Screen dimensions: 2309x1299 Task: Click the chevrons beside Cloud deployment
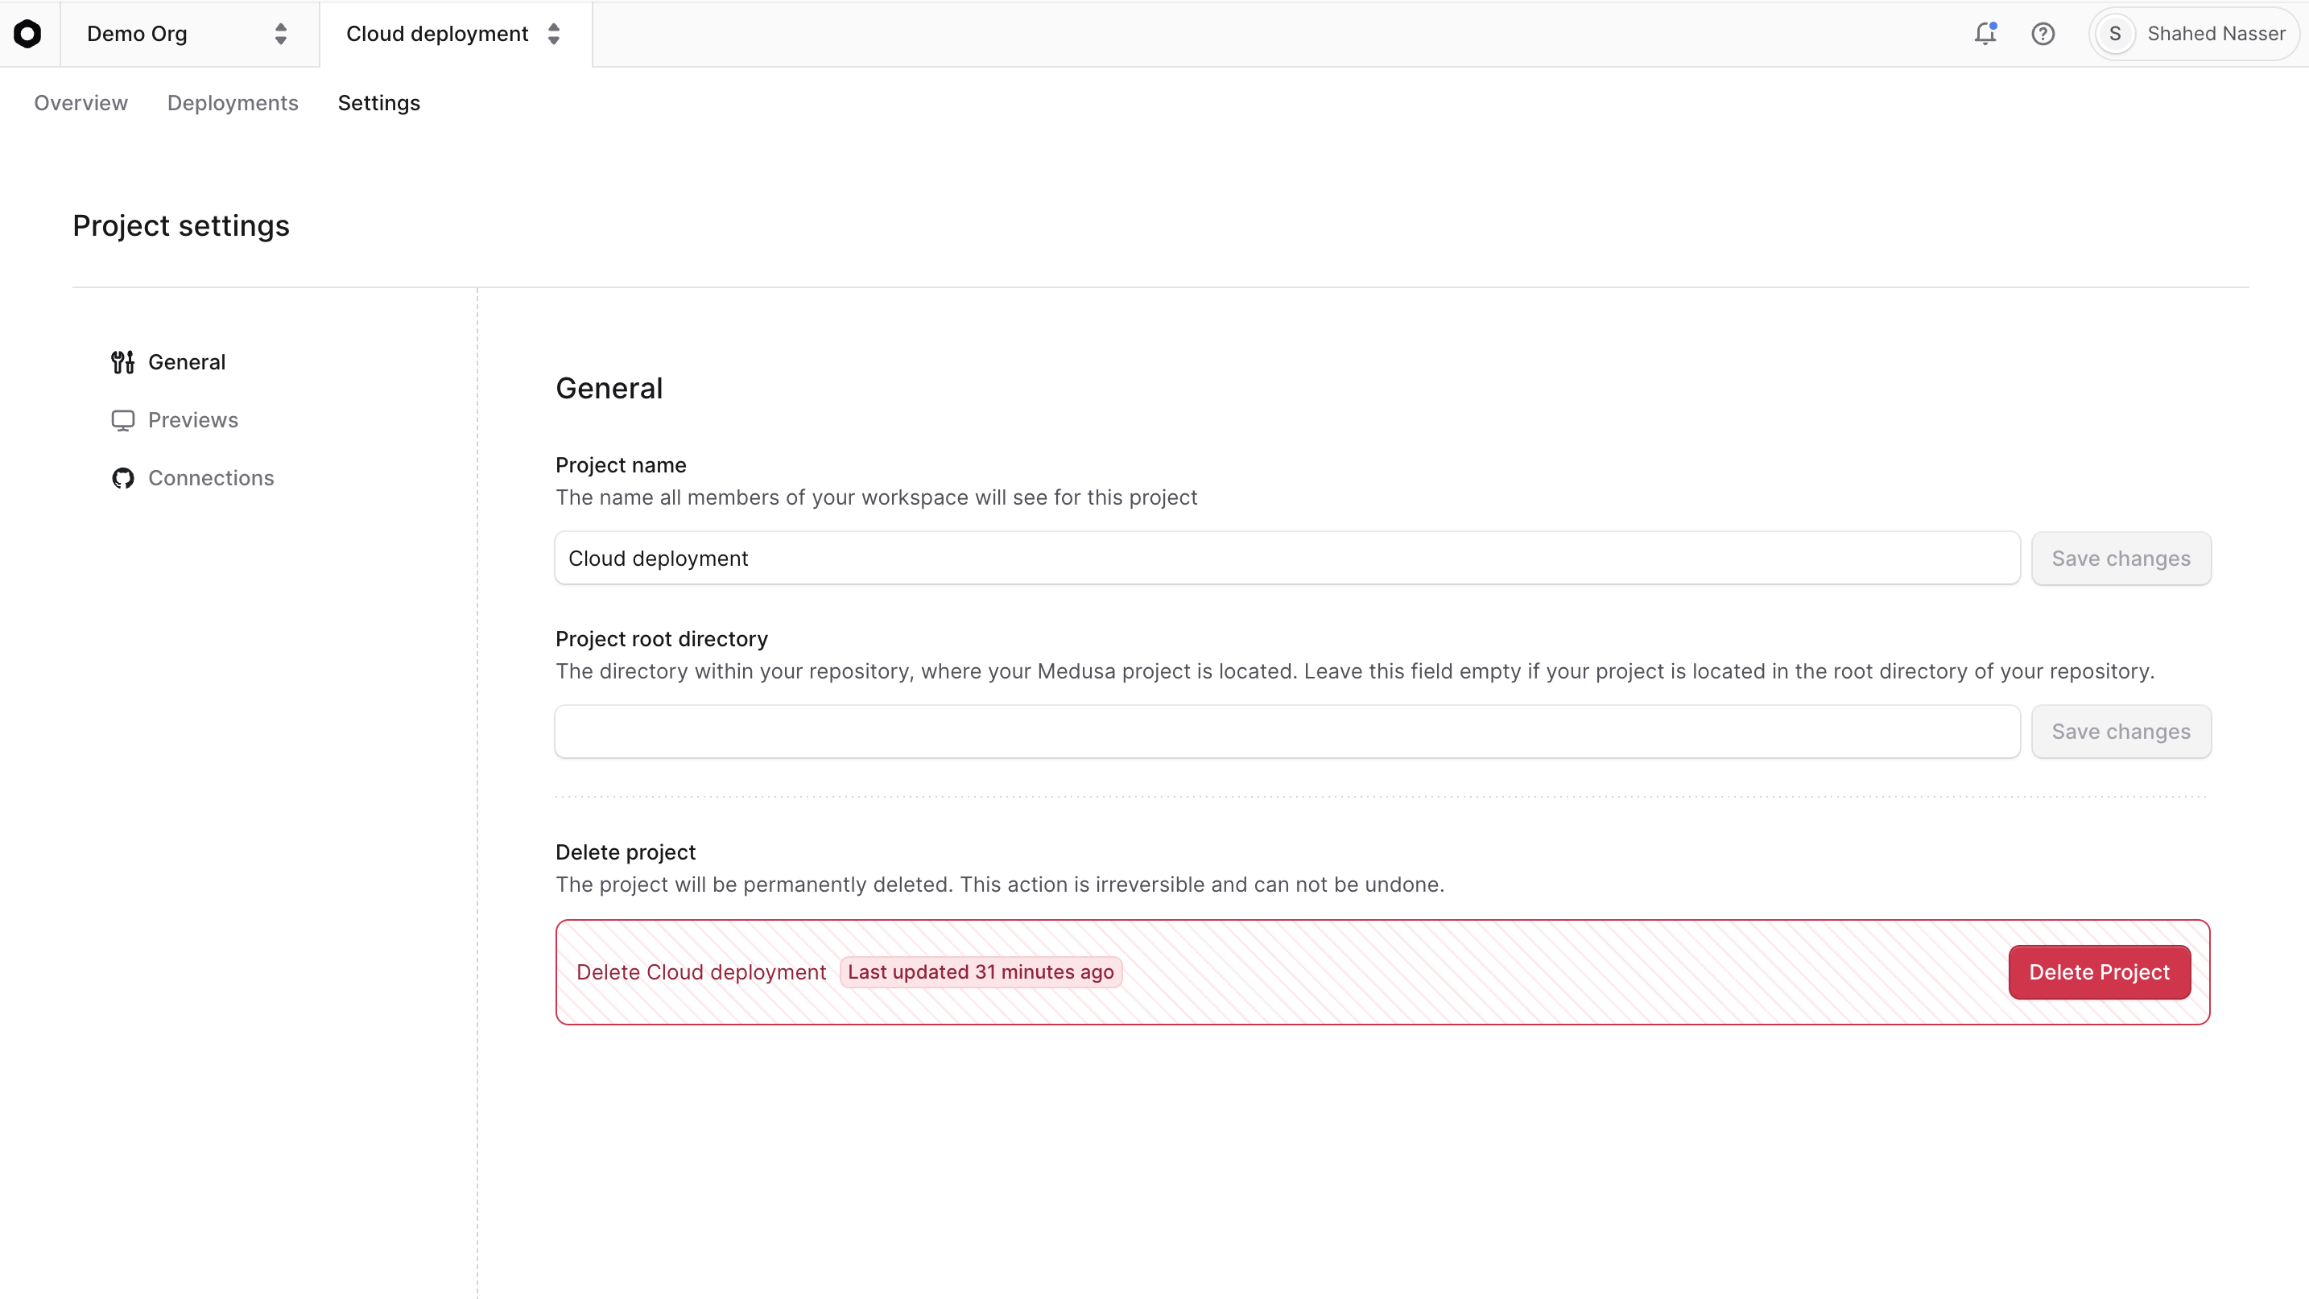coord(555,34)
